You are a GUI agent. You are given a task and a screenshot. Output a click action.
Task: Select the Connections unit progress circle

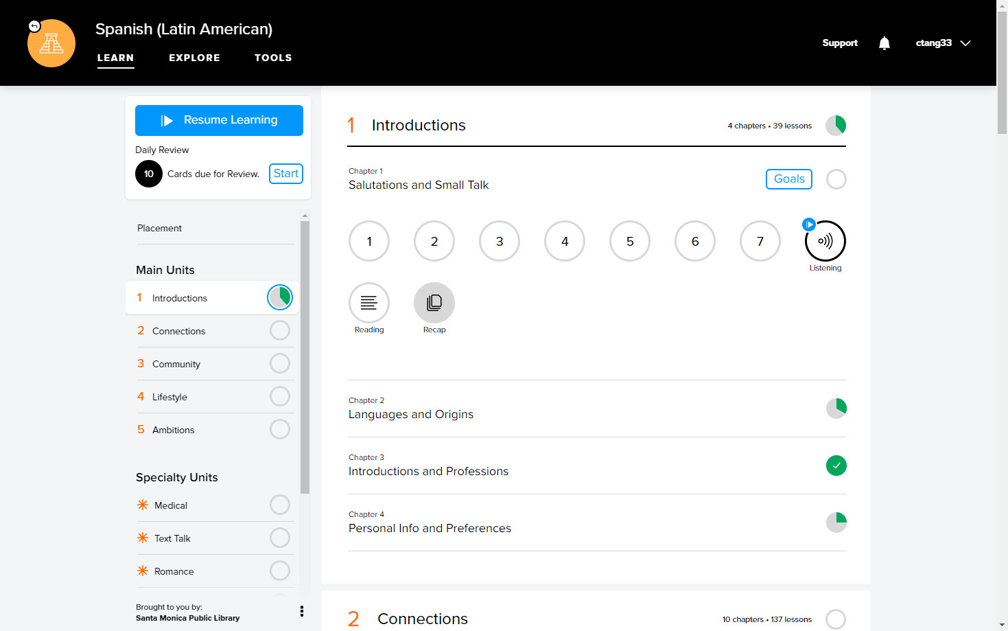[x=280, y=330]
